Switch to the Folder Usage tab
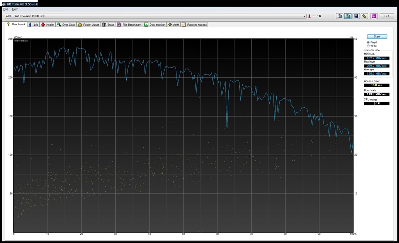This screenshot has width=399, height=243. (x=89, y=24)
